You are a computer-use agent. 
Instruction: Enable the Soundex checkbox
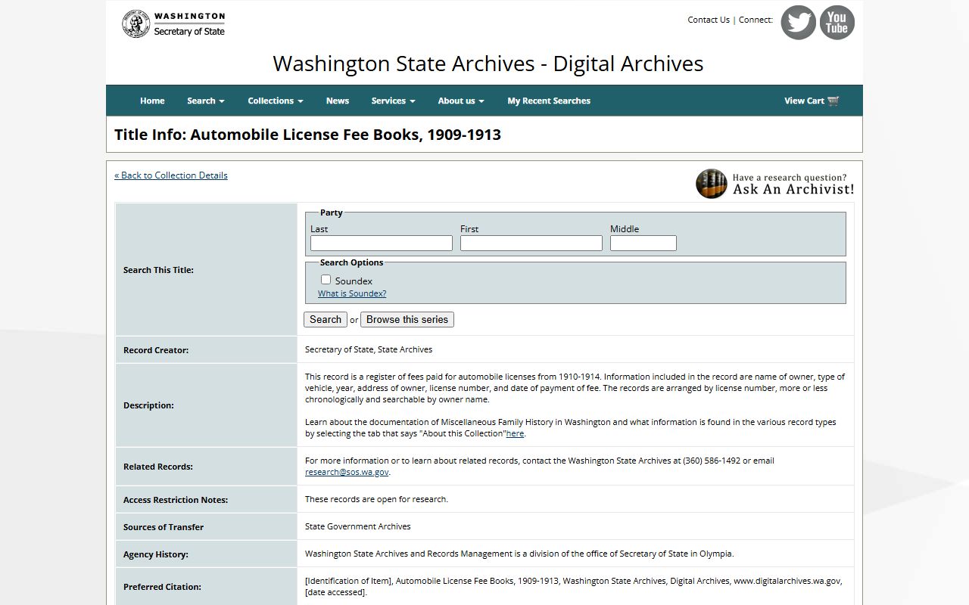point(326,280)
